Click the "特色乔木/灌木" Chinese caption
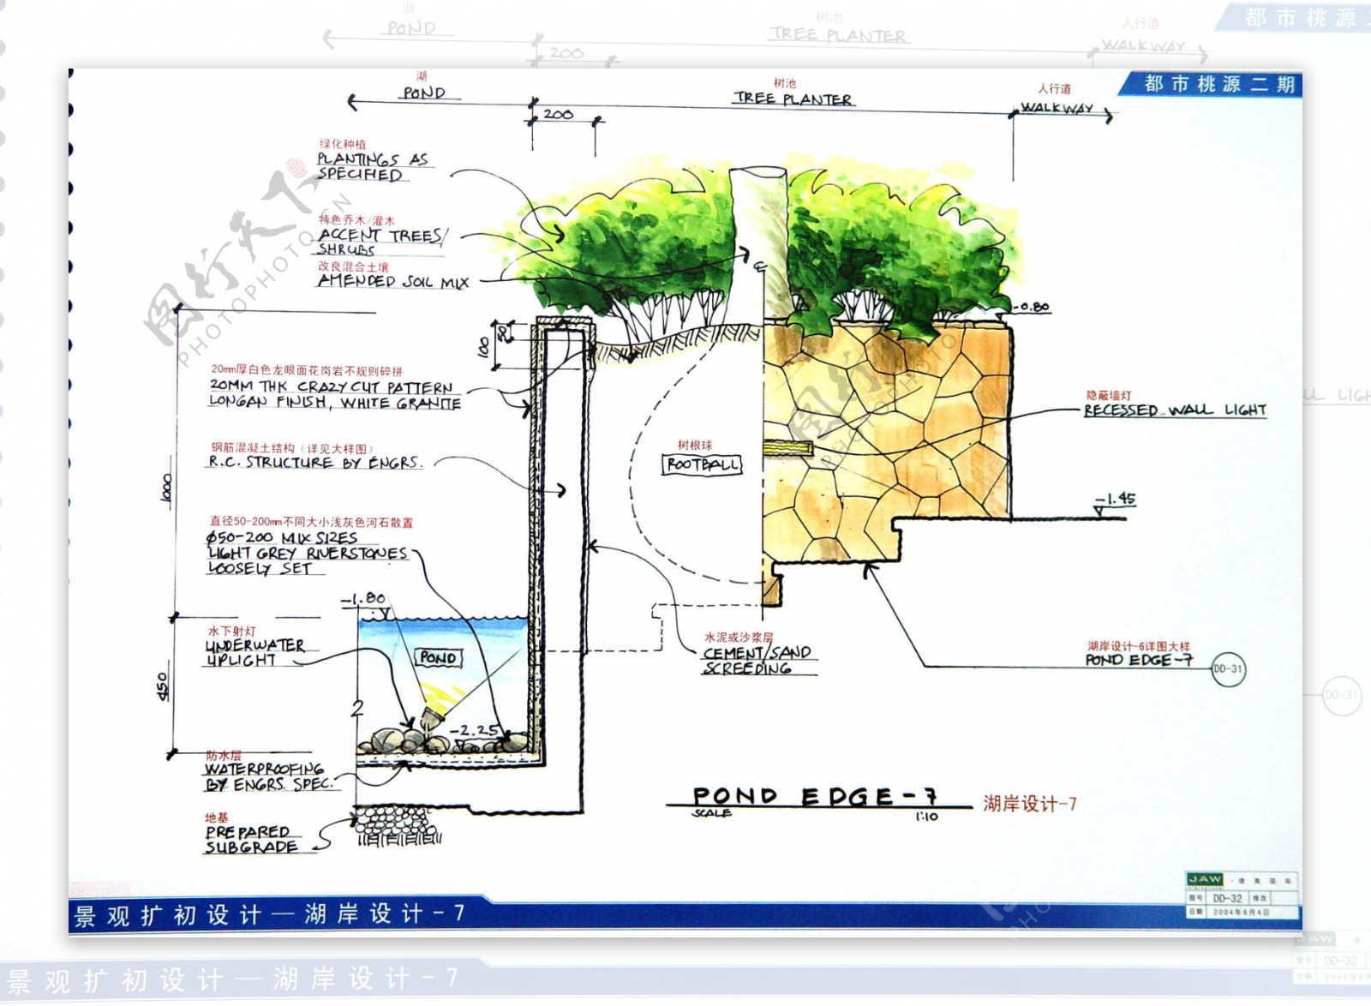This screenshot has height=1006, width=1371. pyautogui.click(x=356, y=220)
